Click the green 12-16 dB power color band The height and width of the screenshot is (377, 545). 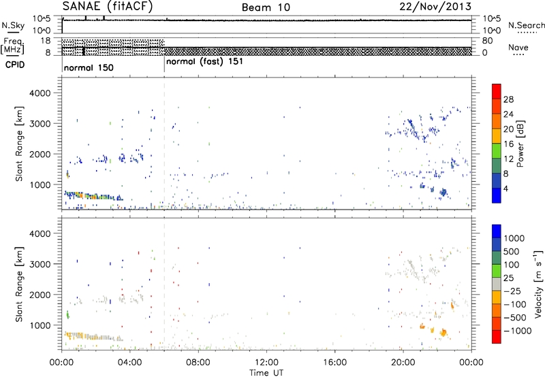pos(497,151)
